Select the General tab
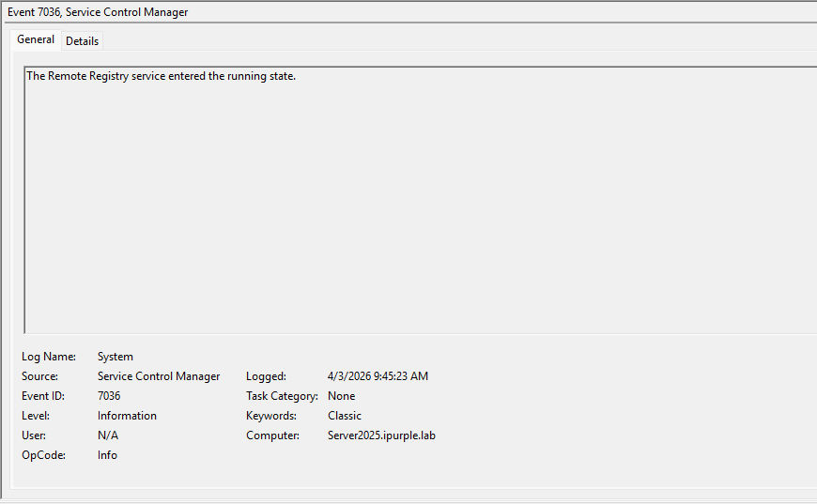Image resolution: width=817 pixels, height=504 pixels. [x=36, y=39]
